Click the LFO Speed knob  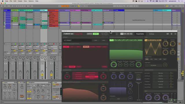pyautogui.click(x=165, y=44)
